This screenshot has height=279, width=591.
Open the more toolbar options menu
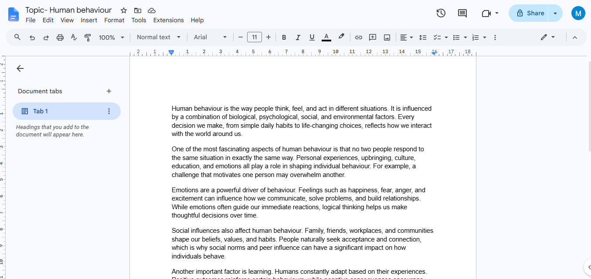(495, 37)
